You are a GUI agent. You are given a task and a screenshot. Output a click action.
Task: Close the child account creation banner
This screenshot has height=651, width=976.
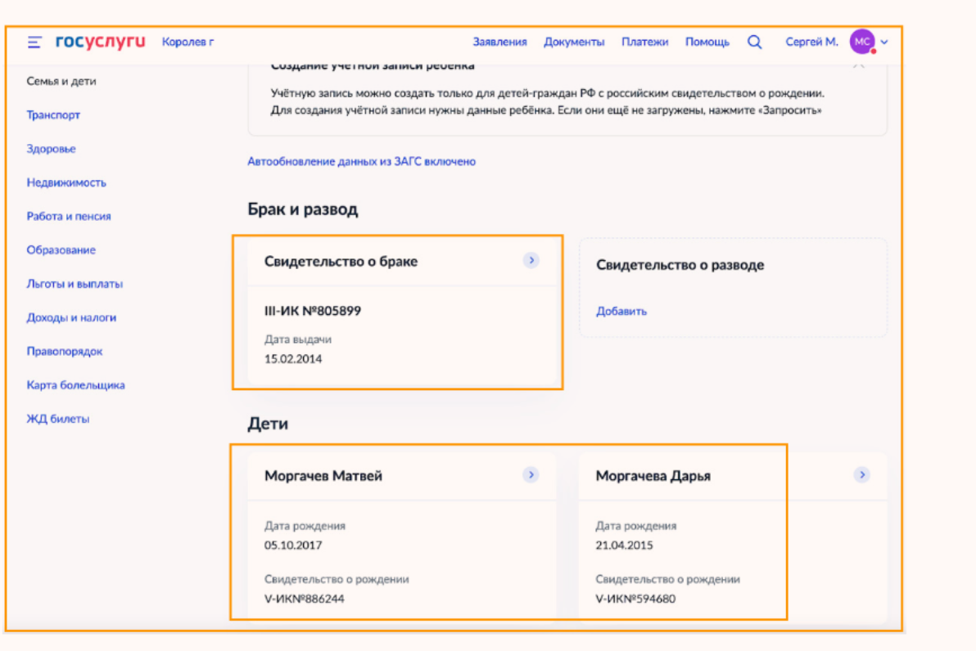pyautogui.click(x=859, y=65)
